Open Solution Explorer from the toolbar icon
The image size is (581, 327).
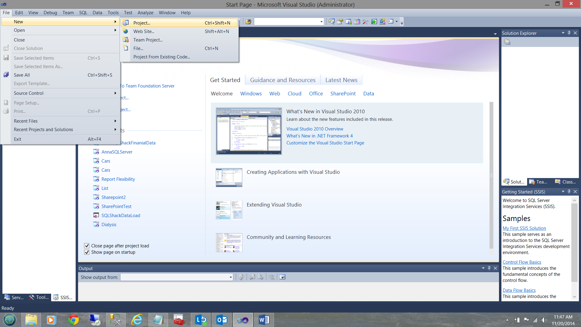(x=332, y=22)
